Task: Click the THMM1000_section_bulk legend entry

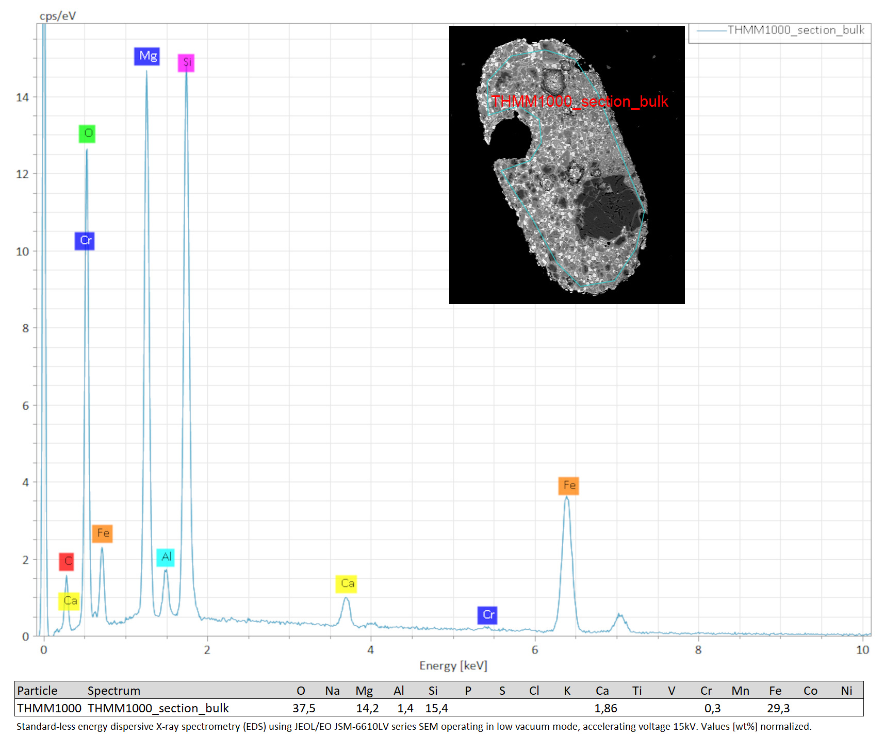Action: tap(780, 31)
